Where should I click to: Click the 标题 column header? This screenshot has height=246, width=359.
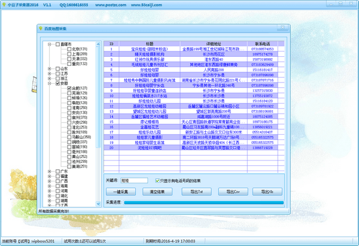150,44
